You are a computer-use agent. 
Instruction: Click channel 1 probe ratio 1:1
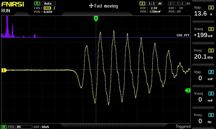click(x=151, y=3)
